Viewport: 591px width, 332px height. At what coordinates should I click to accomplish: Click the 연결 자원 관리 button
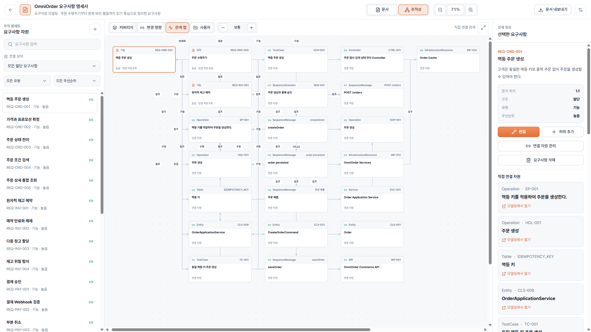541,146
